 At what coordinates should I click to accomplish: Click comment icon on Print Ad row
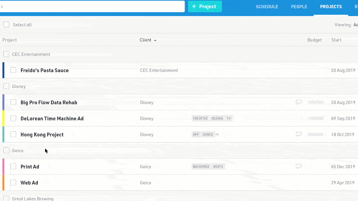click(x=299, y=166)
